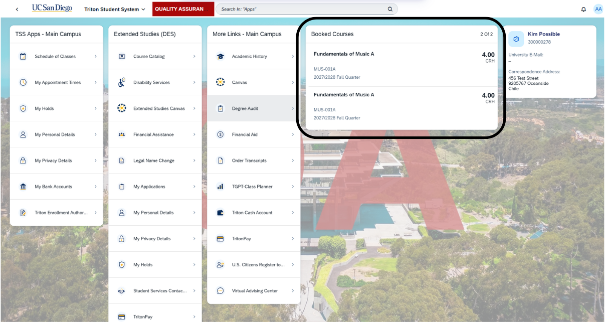
Task: Click the My Applications clipboard icon
Action: (x=121, y=187)
